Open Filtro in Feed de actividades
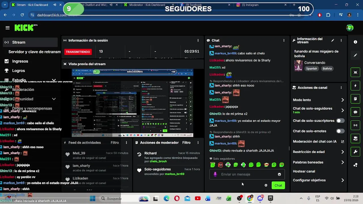Screen dimensions: 363x204 click(115, 143)
